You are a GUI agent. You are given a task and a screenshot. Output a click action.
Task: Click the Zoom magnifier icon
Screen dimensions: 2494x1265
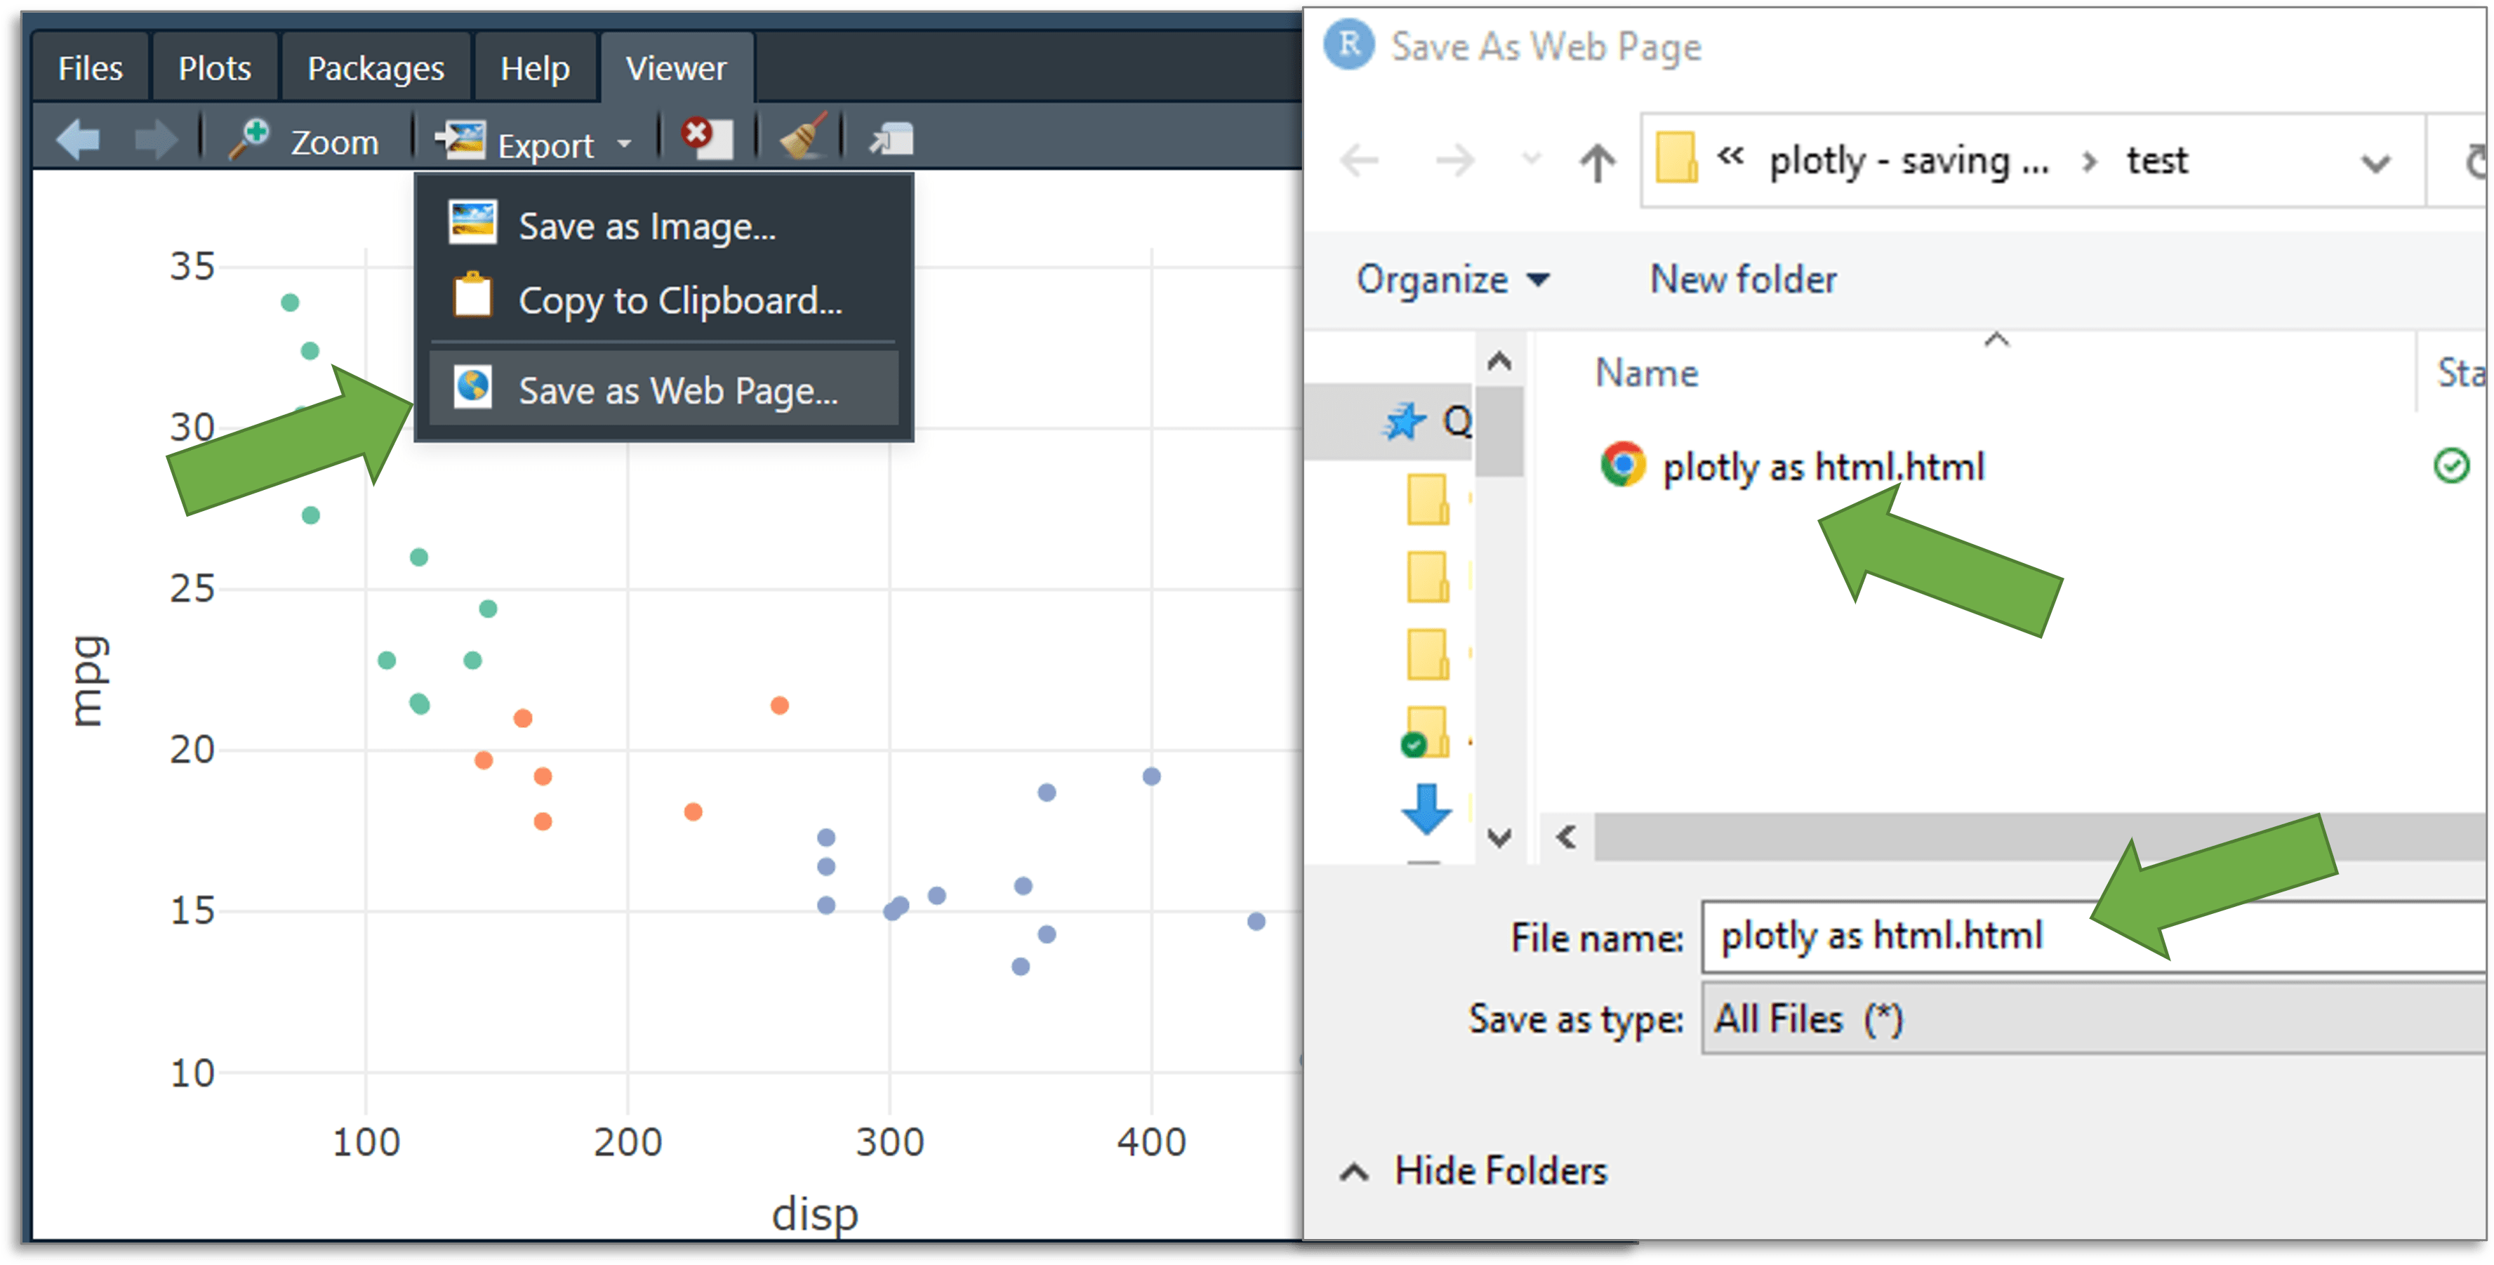point(248,140)
